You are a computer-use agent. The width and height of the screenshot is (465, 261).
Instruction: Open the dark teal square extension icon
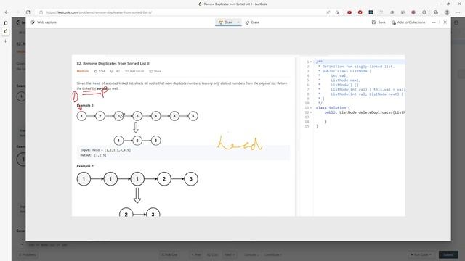point(371,12)
